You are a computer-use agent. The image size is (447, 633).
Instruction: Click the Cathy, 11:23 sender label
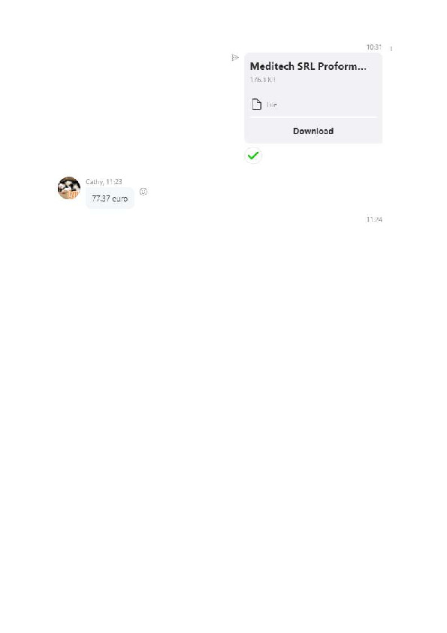pyautogui.click(x=104, y=182)
